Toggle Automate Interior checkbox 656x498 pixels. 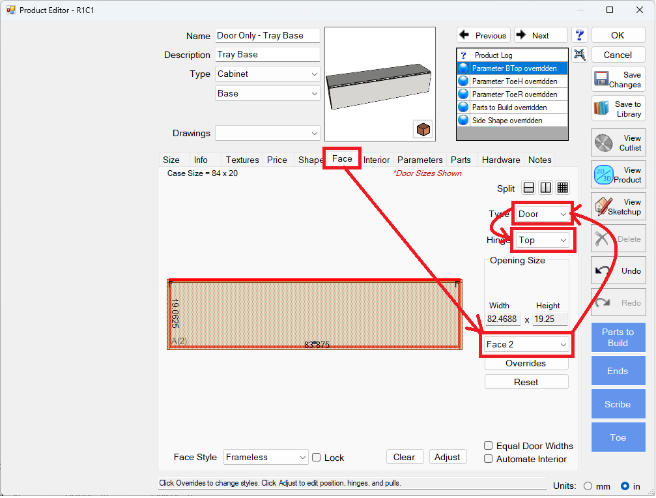[x=489, y=459]
